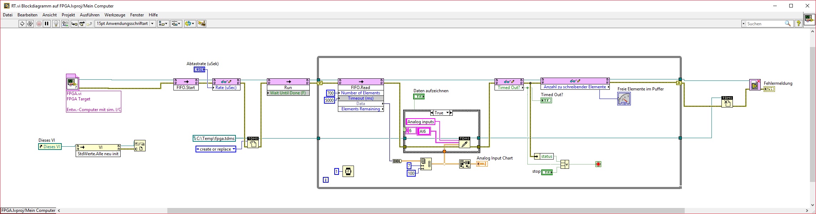Select the TDMS Write pencil icon
The width and height of the screenshot is (816, 214).
(x=464, y=142)
